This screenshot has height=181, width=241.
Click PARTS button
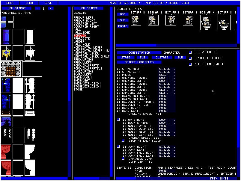123,26
